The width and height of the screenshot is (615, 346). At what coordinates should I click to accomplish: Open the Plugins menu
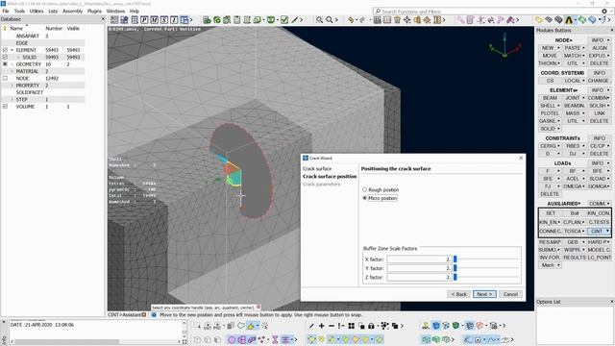[x=94, y=11]
